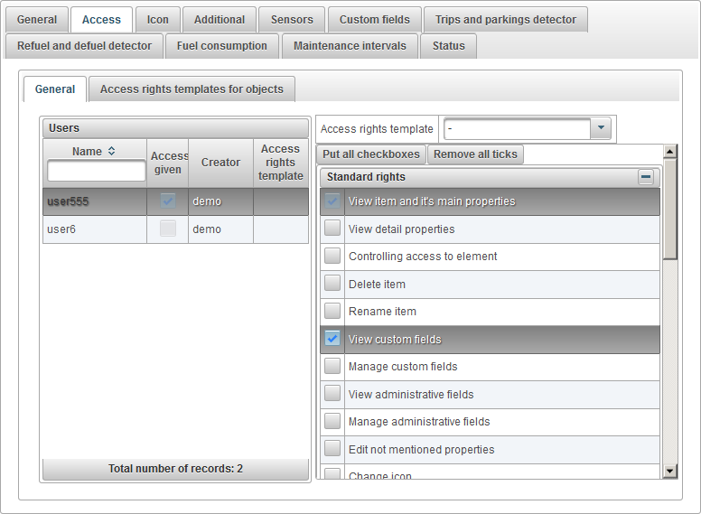Toggle access given for user6
The height and width of the screenshot is (514, 701).
[x=168, y=229]
